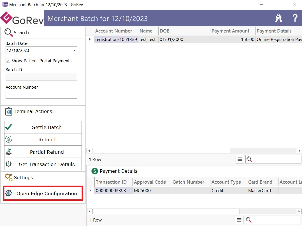Click the Partial Refund button
The width and height of the screenshot is (302, 226).
(43, 152)
